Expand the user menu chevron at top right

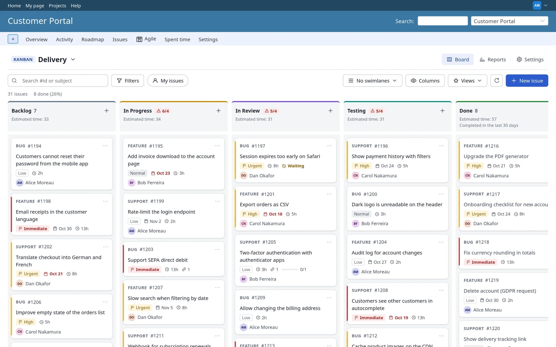pos(545,5)
